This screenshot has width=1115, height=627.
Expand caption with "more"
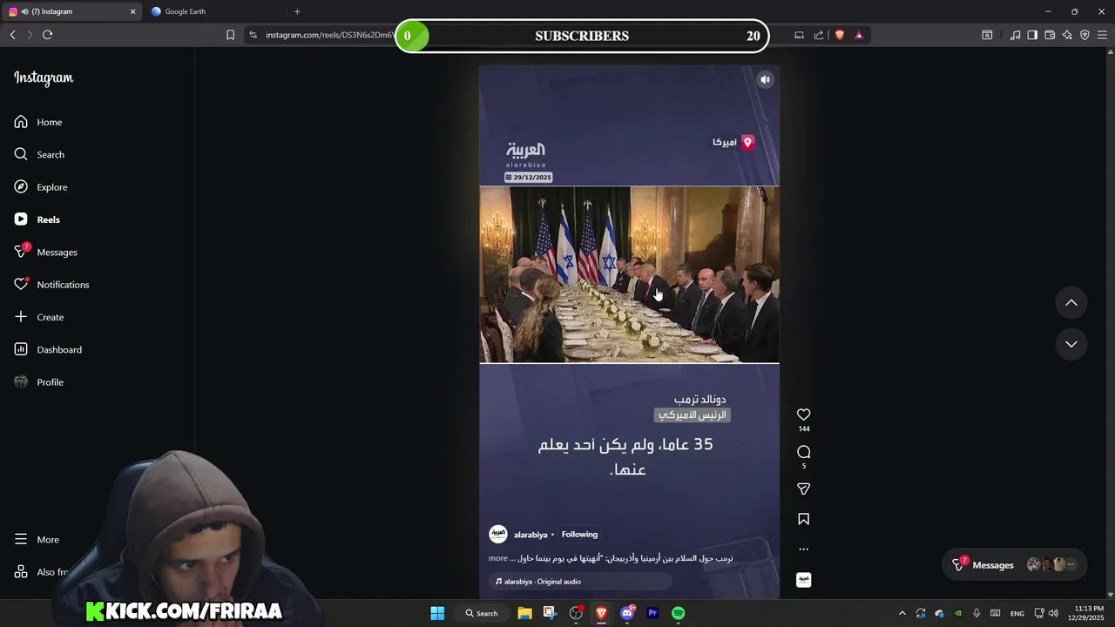point(497,558)
